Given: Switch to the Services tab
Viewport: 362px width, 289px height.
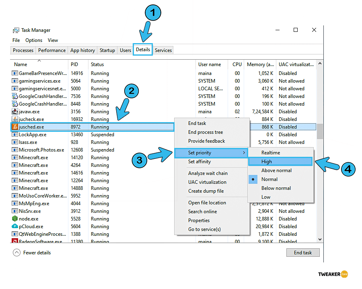Looking at the screenshot, I should click(163, 50).
